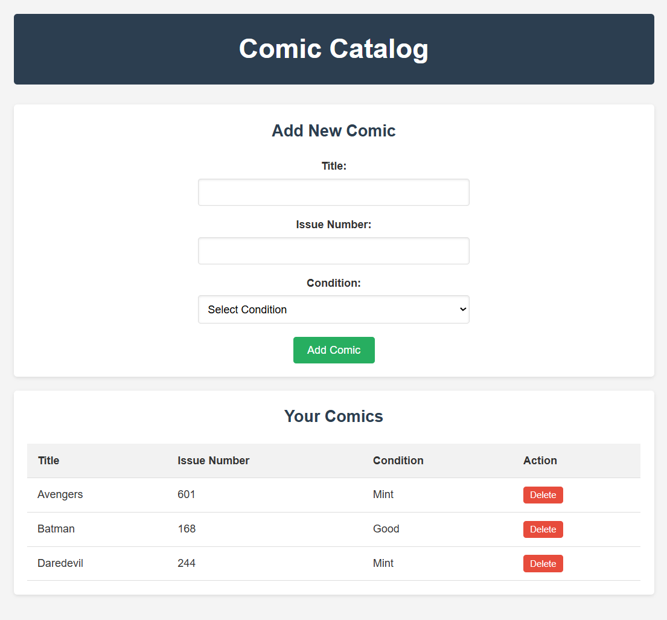Click the Title column header in table
667x620 pixels.
[x=49, y=461]
